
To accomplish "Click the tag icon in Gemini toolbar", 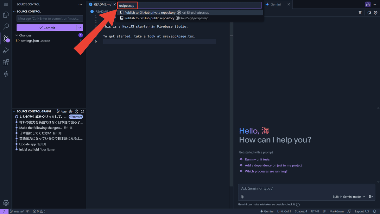I will pyautogui.click(x=369, y=13).
